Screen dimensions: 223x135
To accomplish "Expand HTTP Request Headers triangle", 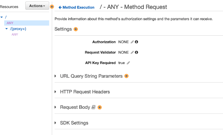I will pos(55,92).
